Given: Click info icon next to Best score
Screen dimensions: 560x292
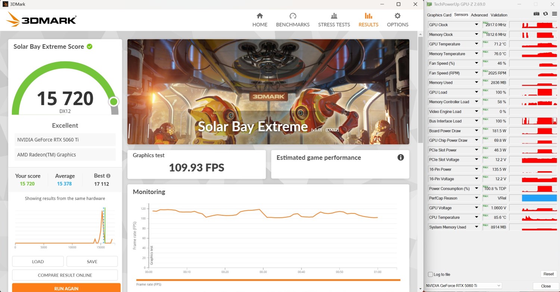Looking at the screenshot, I should point(108,176).
